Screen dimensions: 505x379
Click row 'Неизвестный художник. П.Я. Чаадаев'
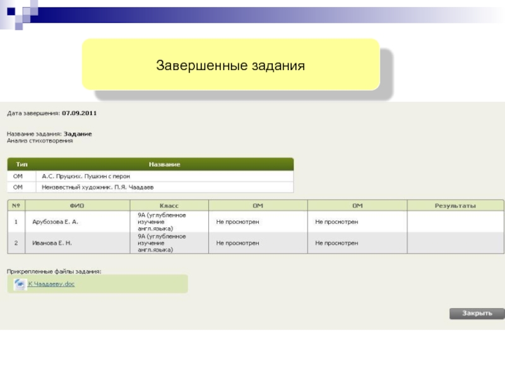(x=150, y=187)
